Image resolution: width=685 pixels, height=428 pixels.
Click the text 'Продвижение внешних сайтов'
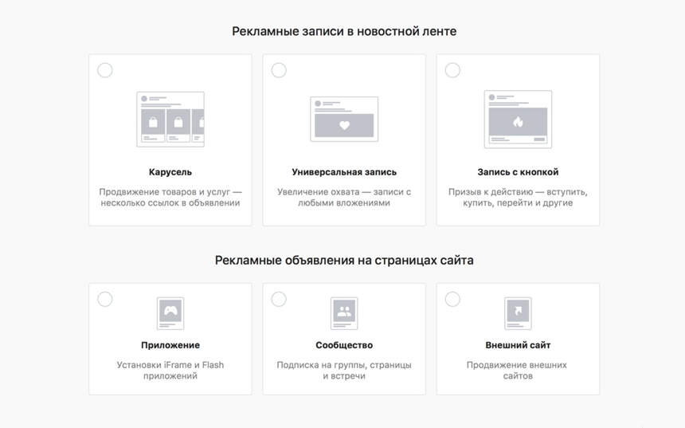click(517, 371)
